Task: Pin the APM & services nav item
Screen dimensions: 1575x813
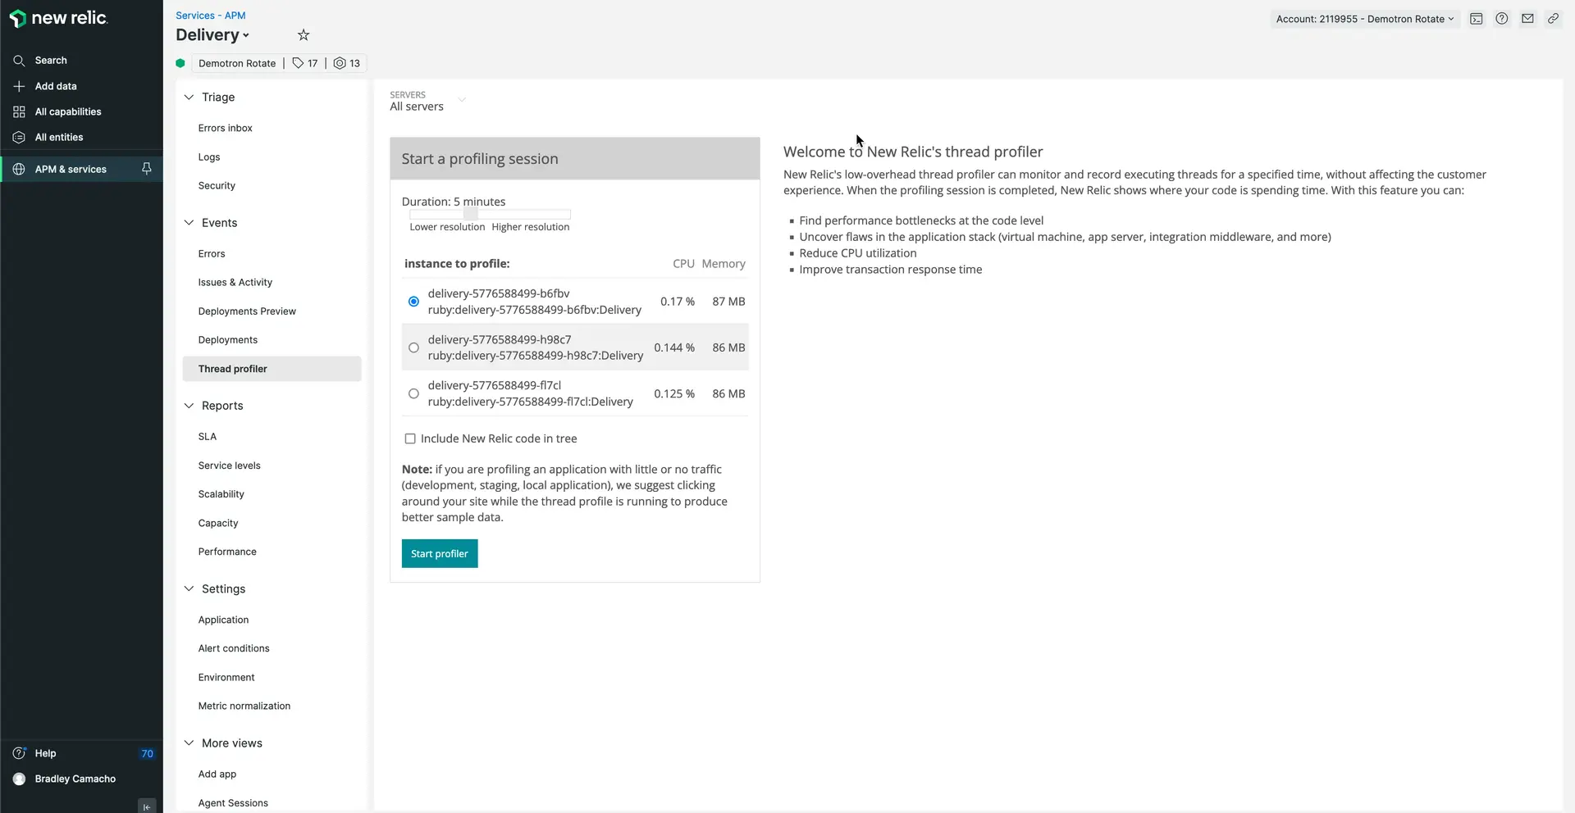Action: click(x=147, y=169)
